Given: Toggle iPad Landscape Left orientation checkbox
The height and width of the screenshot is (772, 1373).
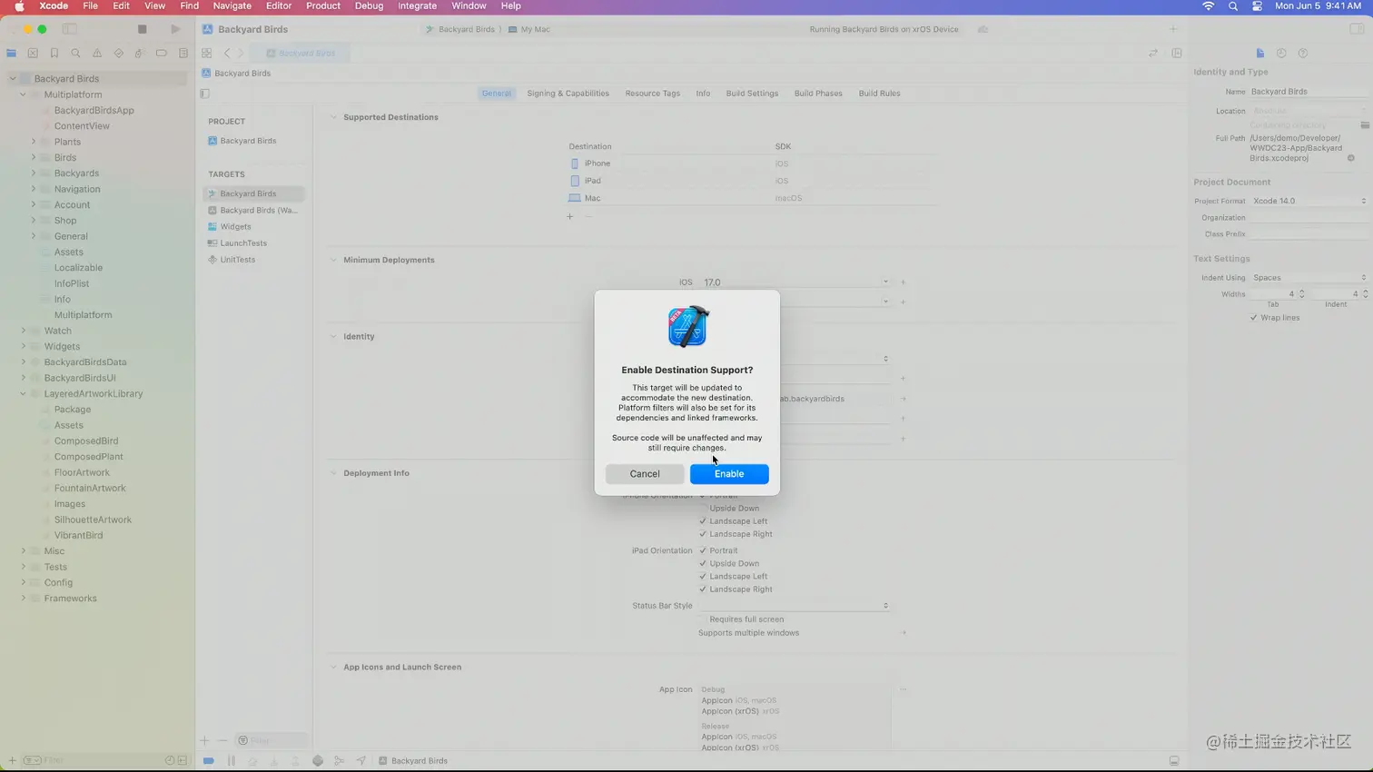Looking at the screenshot, I should tap(703, 577).
